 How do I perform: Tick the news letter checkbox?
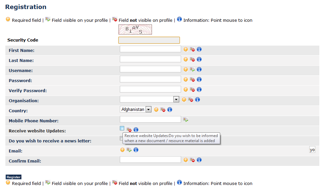click(x=121, y=138)
